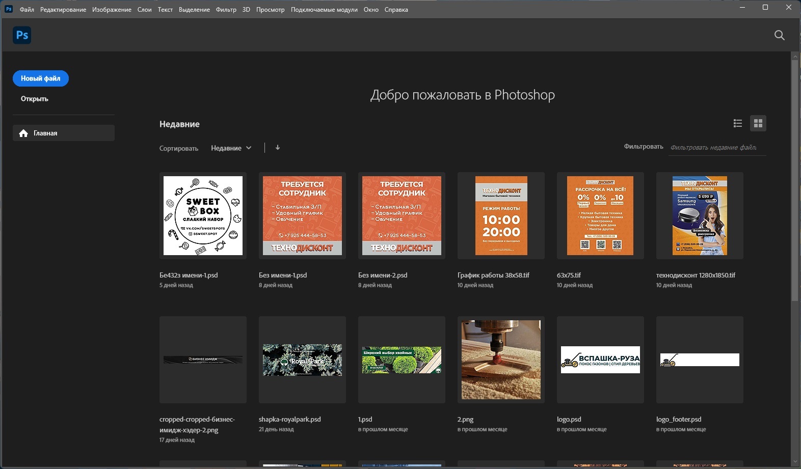Viewport: 801px width, 469px height.
Task: Open the Файл menu
Action: (x=26, y=10)
